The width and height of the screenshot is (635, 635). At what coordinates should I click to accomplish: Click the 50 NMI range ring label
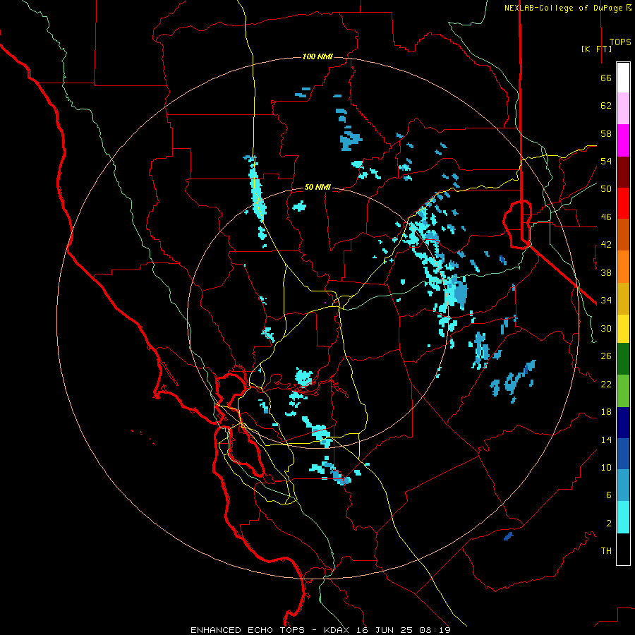pos(317,187)
